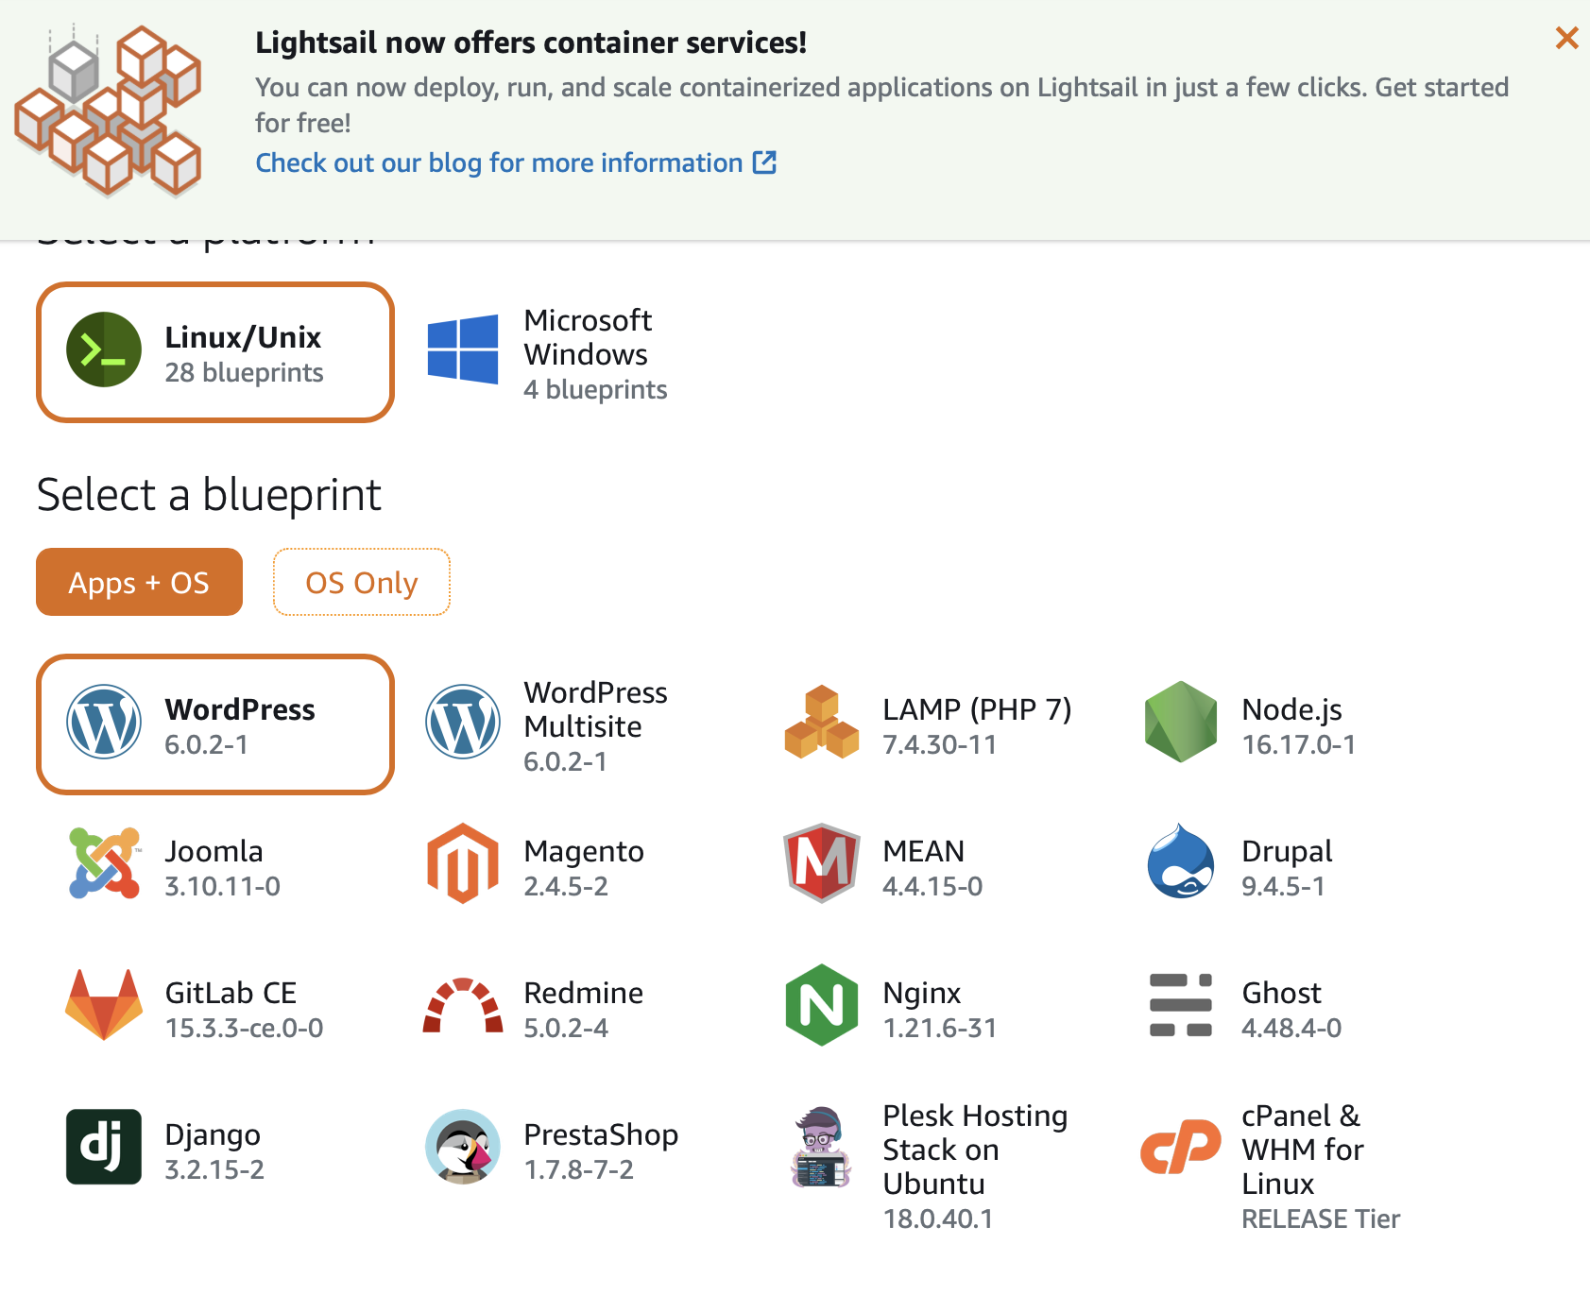Click the Joomla logo icon

point(104,863)
